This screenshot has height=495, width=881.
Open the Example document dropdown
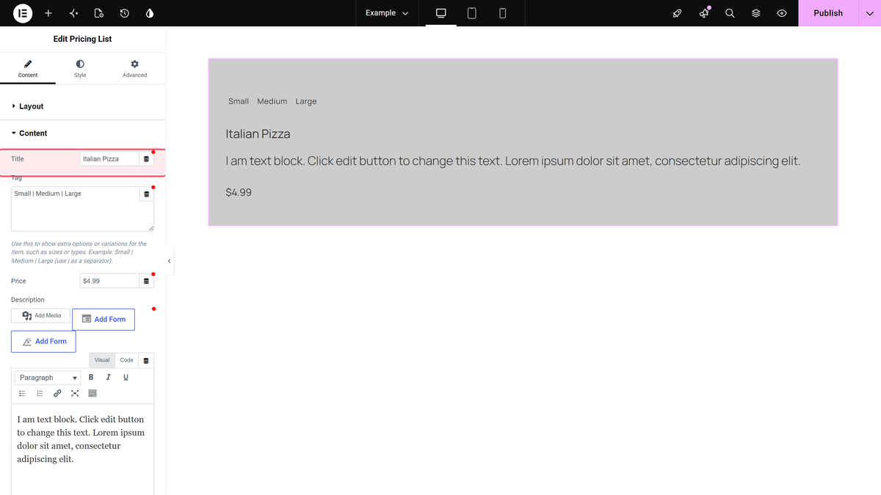387,13
